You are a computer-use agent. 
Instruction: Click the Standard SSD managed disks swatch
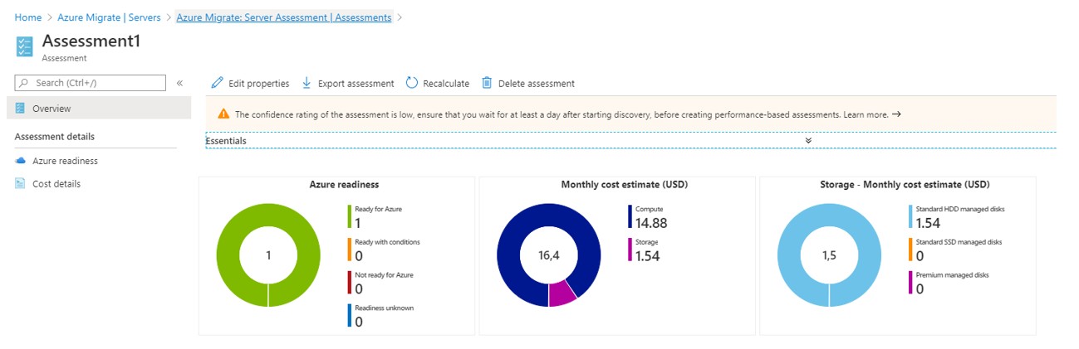coord(911,250)
